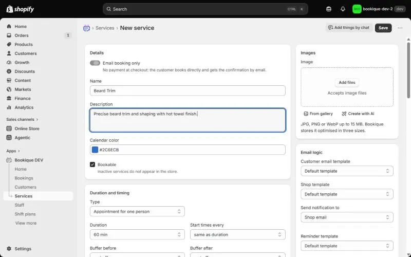Screen dimensions: 411x257
Task: Click Add things by chat button
Action: pos(349,28)
